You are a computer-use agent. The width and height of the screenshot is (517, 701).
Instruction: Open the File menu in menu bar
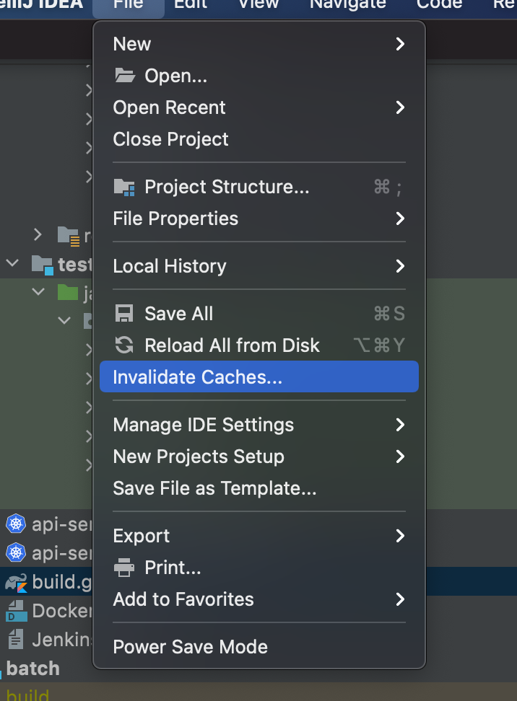(129, 5)
